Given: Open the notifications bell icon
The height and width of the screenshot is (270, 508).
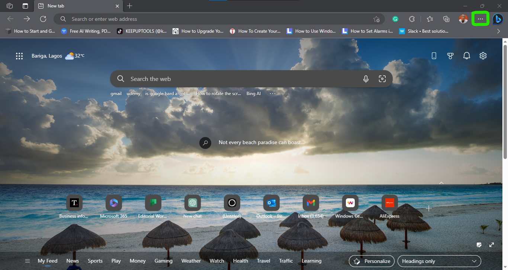Looking at the screenshot, I should [467, 56].
